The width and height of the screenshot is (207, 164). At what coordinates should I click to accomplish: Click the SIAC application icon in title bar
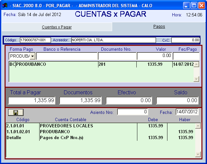5,5
